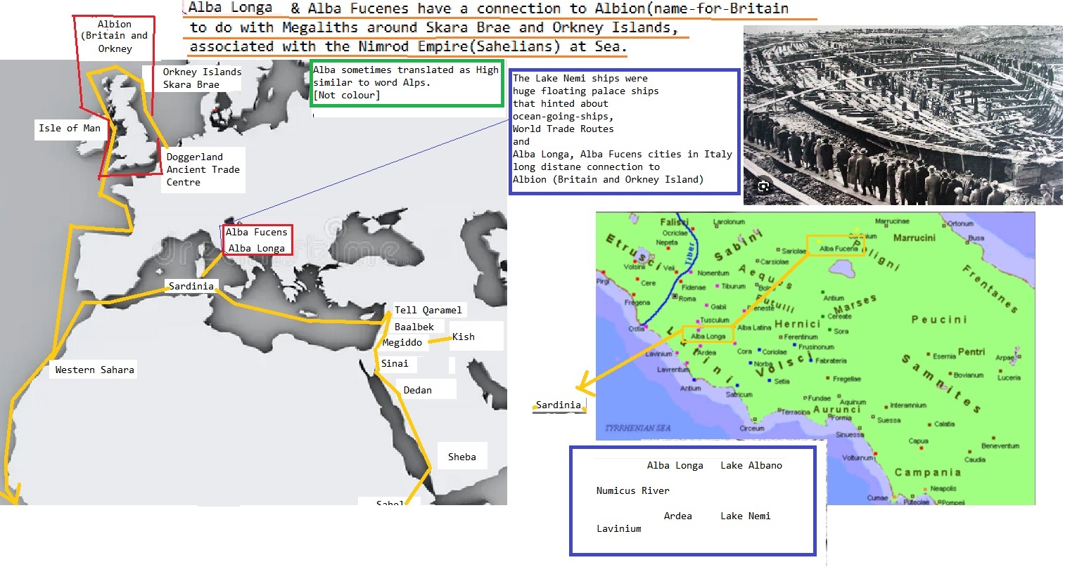
Task: Select the Kish label
Action: point(463,337)
